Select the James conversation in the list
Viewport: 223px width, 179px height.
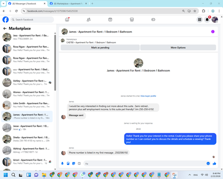pyautogui.click(x=27, y=116)
